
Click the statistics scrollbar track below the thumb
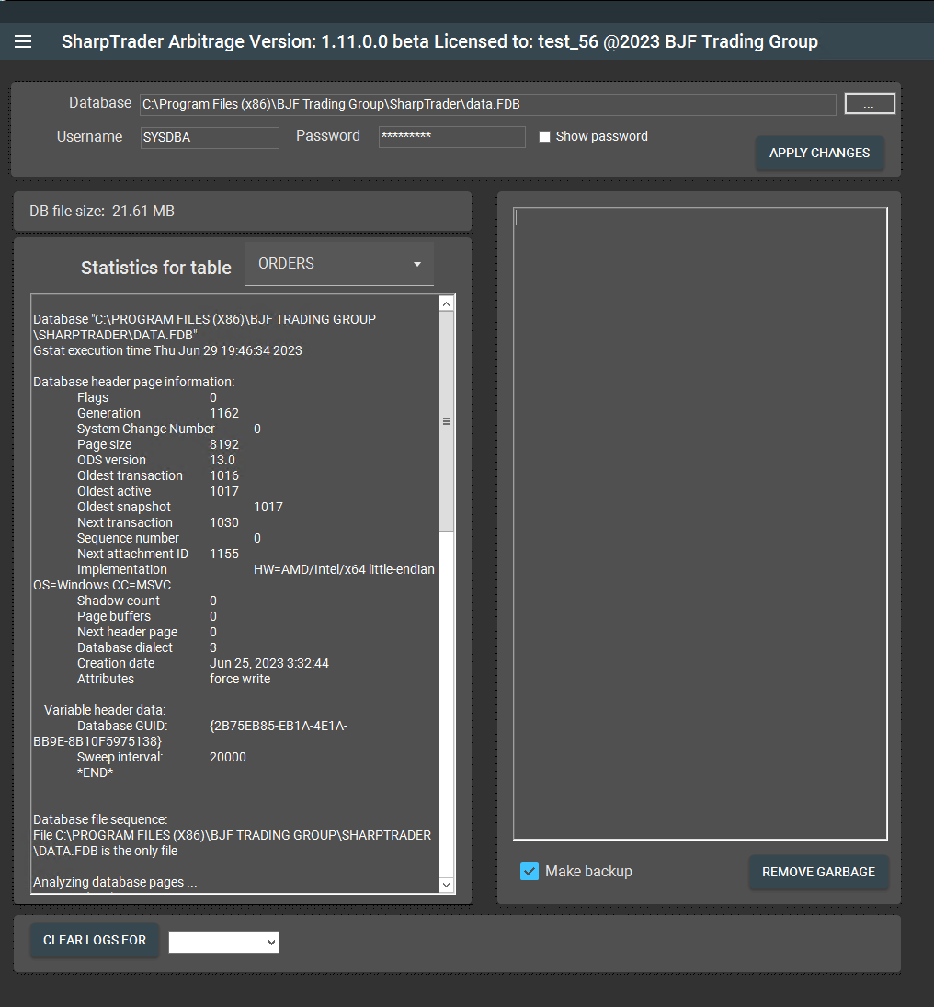tap(447, 699)
